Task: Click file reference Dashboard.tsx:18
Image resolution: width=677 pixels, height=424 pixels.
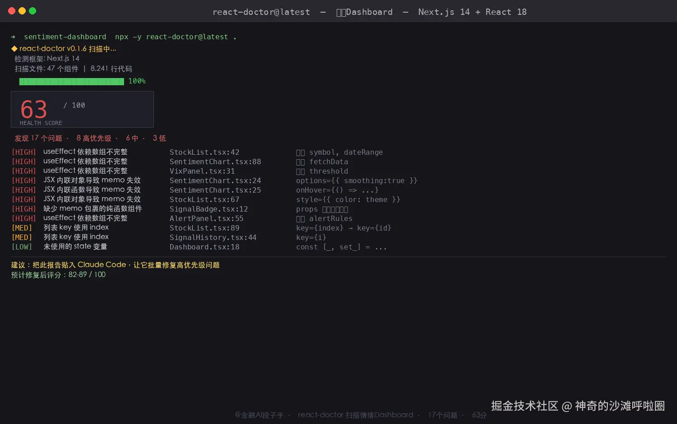Action: point(204,247)
